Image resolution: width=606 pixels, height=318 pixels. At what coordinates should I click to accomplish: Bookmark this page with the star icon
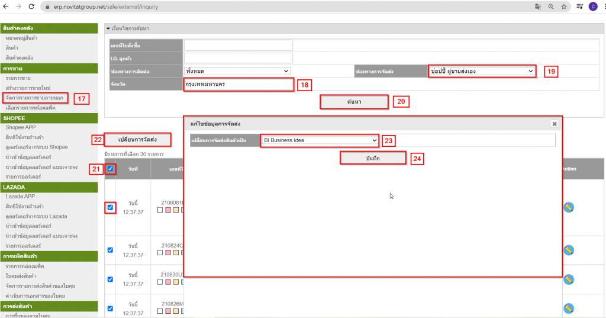pos(564,7)
